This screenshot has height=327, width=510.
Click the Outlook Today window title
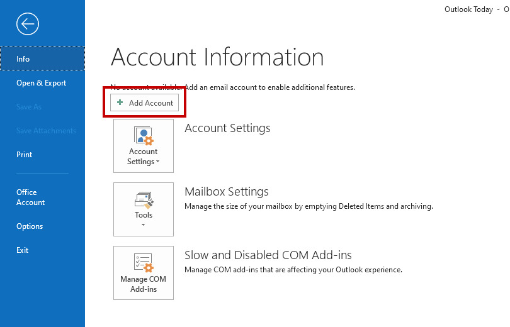[469, 9]
